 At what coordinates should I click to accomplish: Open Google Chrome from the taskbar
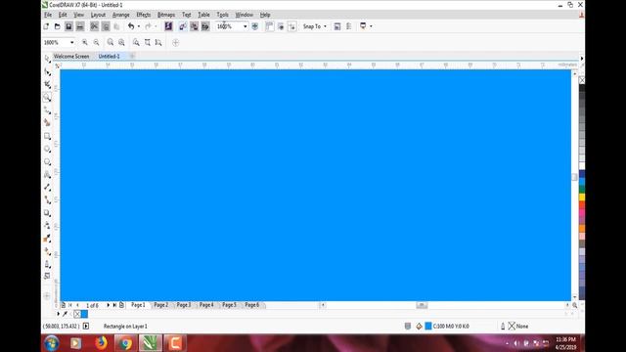pos(126,343)
